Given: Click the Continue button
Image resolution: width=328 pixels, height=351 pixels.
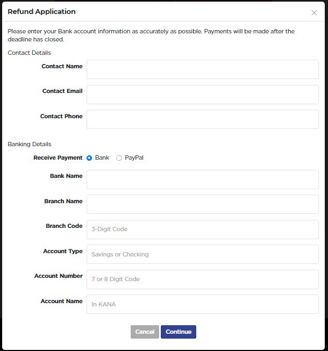Looking at the screenshot, I should tap(179, 332).
